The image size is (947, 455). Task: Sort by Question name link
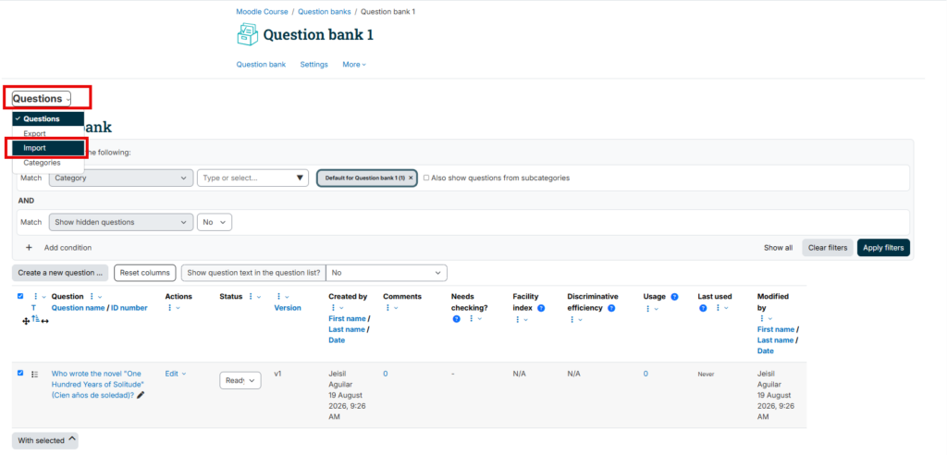click(x=78, y=308)
